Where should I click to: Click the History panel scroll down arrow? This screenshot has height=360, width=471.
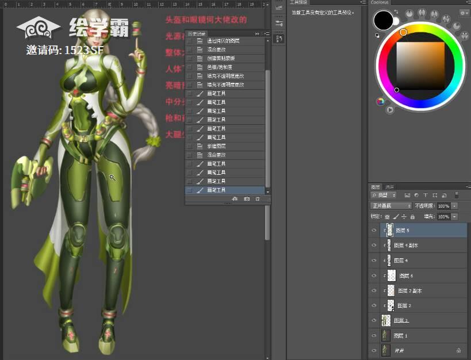(267, 192)
